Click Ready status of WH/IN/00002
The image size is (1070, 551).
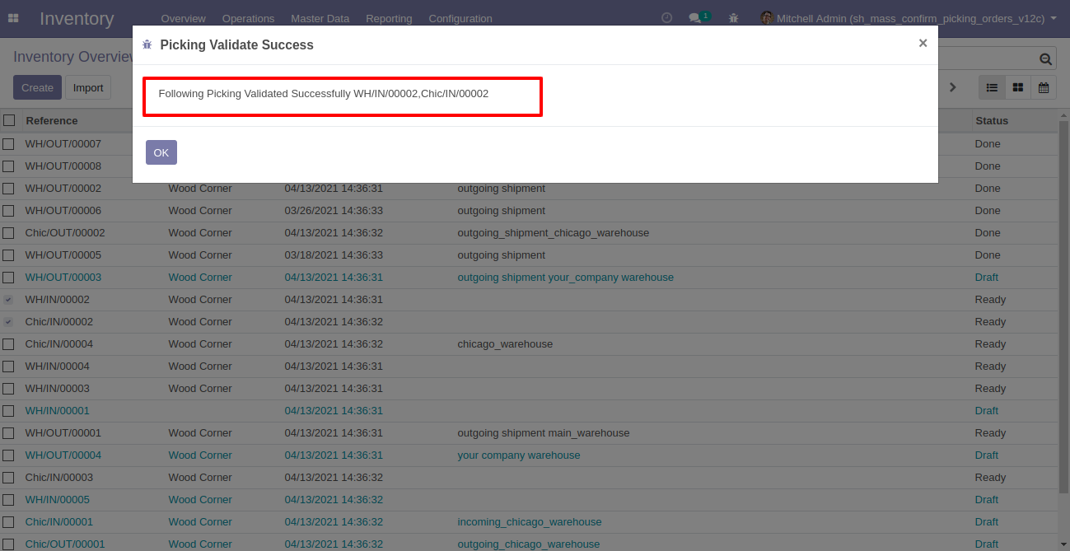(990, 299)
